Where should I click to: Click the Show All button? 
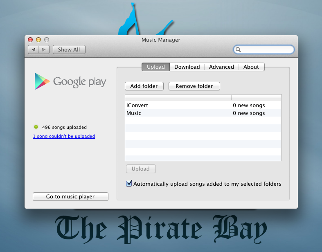coord(69,49)
